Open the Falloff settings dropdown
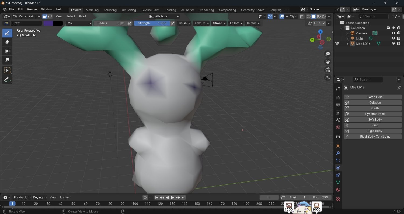404x214 pixels. click(236, 23)
